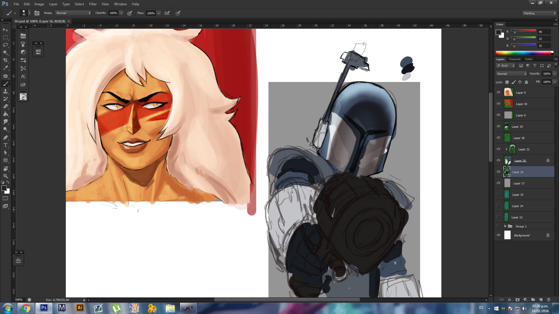Select Layer 13 thumbnail
This screenshot has height=314, width=559.
(x=507, y=217)
